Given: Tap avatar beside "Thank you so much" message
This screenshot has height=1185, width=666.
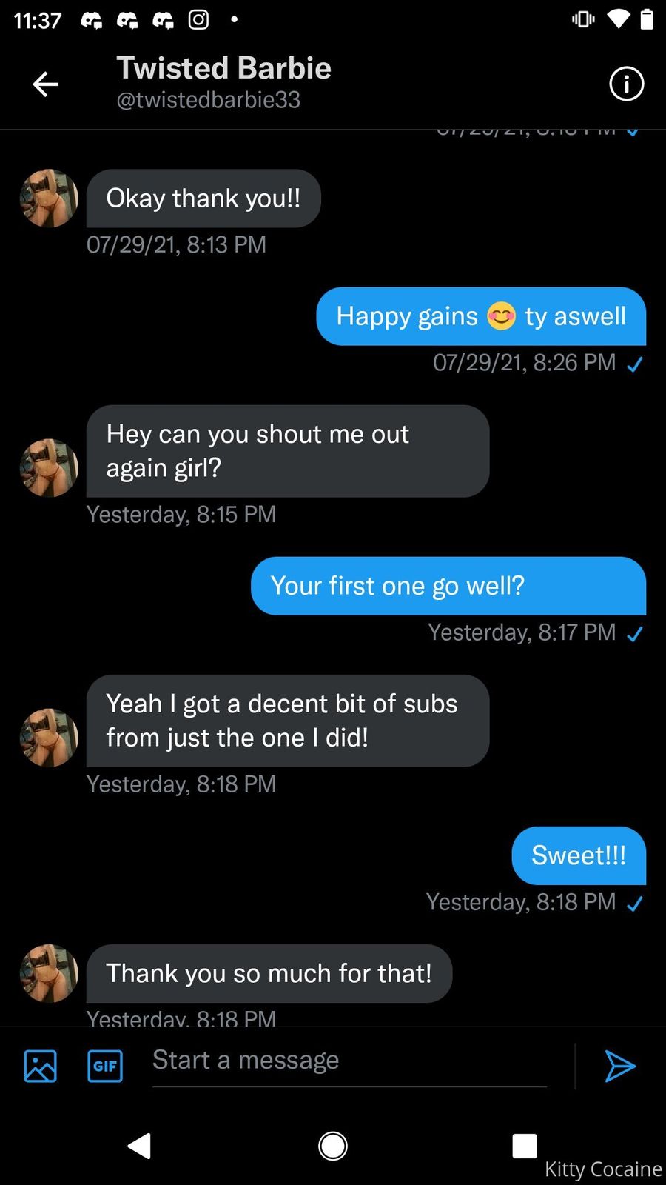Looking at the screenshot, I should [x=49, y=973].
